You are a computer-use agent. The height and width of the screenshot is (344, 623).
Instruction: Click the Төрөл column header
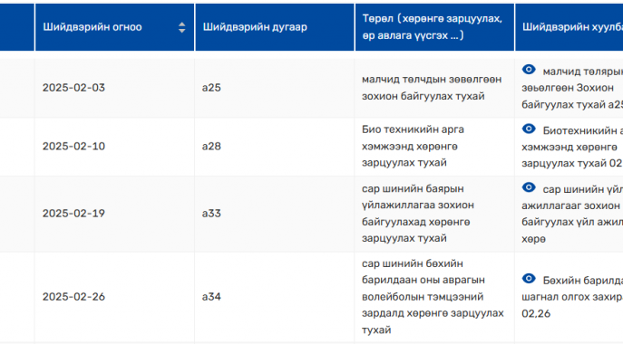(x=434, y=27)
